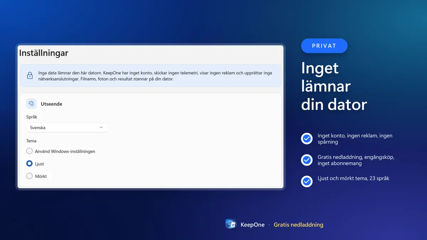Select the Använd Windows-inställningen radio button

(30, 151)
